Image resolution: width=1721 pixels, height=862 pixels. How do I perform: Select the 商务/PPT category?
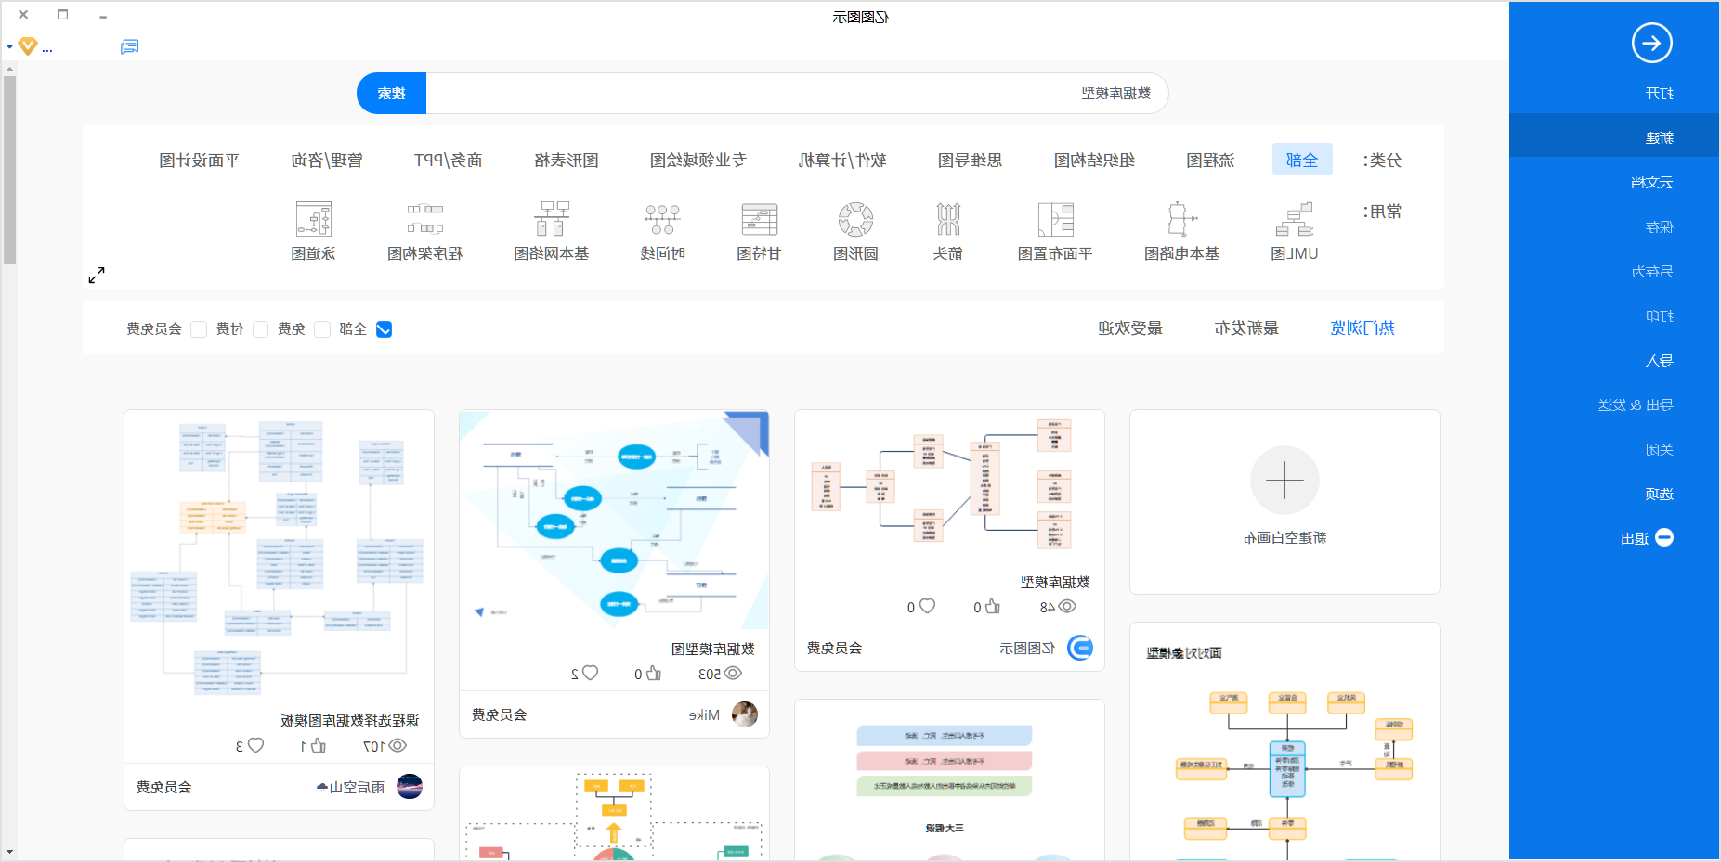(x=448, y=161)
